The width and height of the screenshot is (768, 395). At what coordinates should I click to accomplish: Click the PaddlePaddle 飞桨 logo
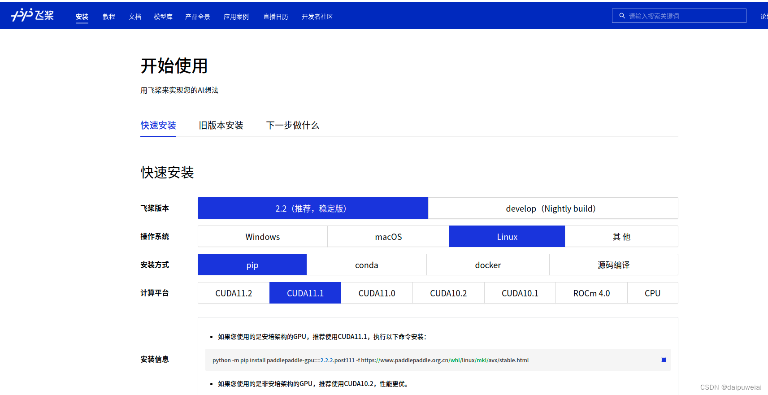click(x=32, y=15)
